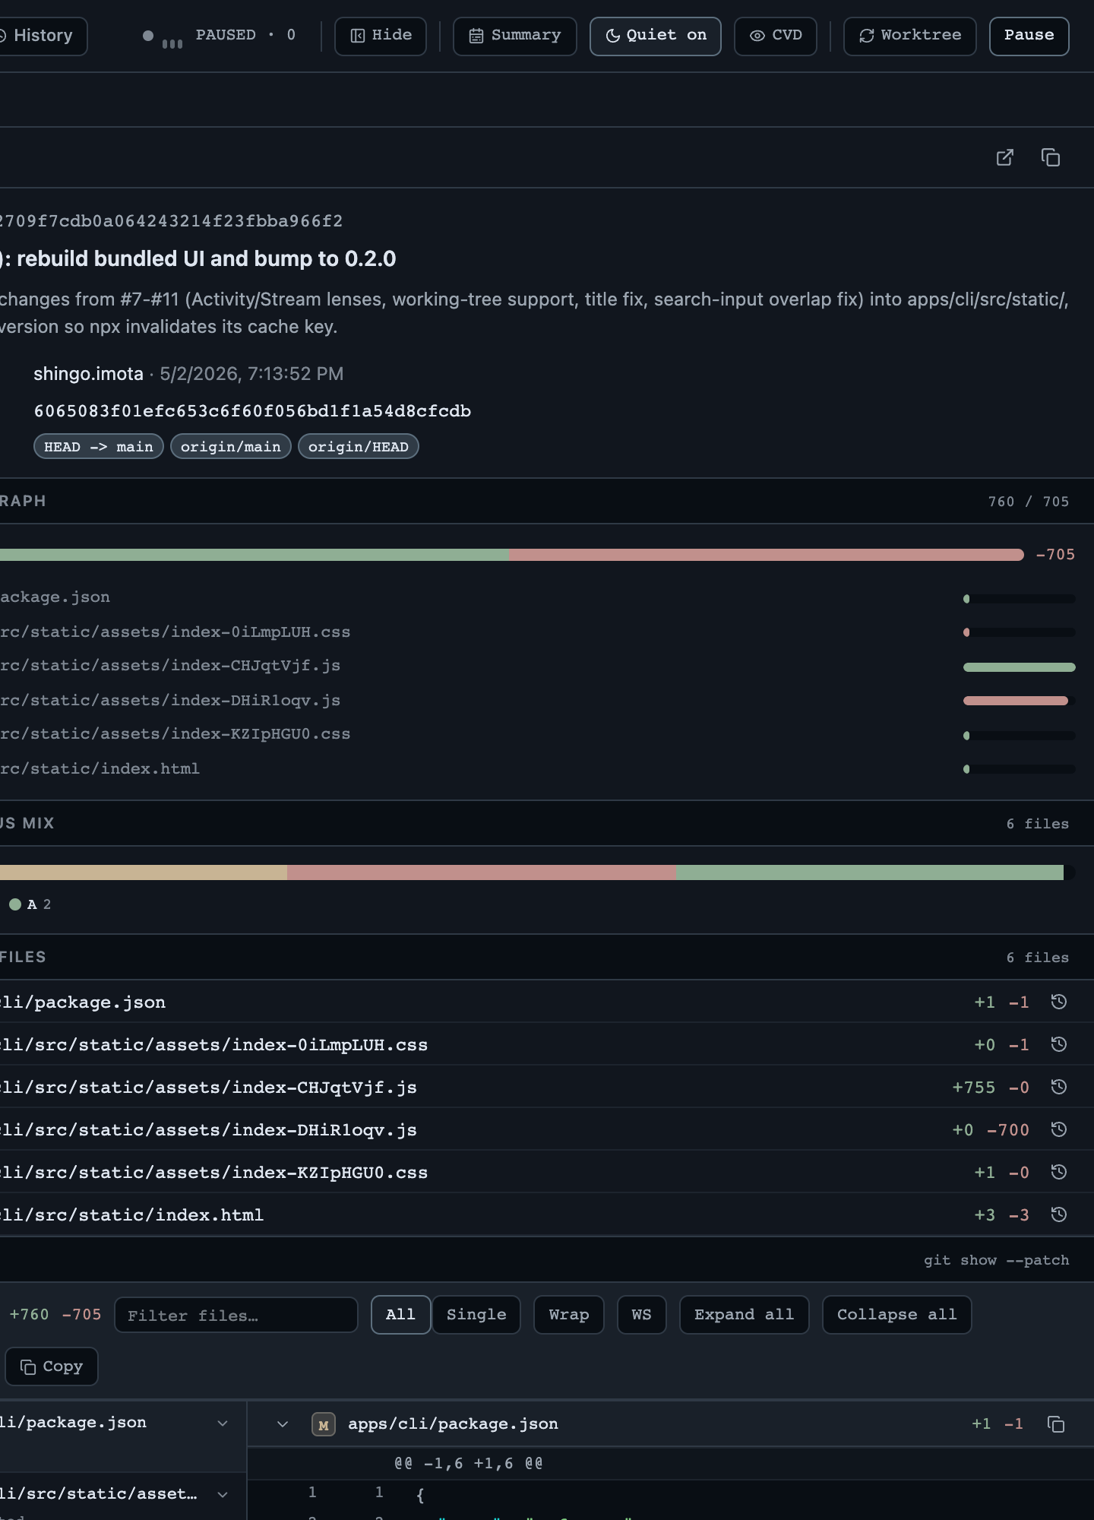Image resolution: width=1094 pixels, height=1520 pixels.
Task: Collapse the apps/cli/package.json diff chevron
Action: click(x=283, y=1424)
